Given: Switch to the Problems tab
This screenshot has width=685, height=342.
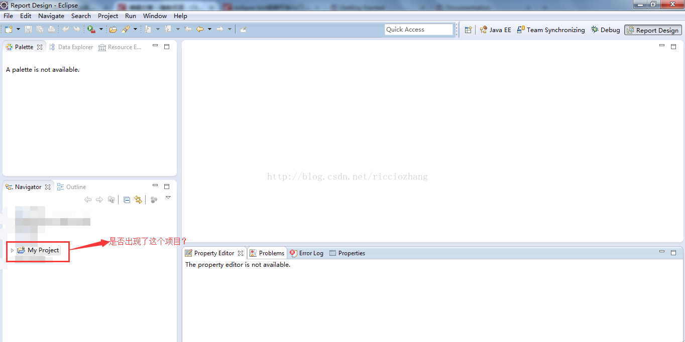Looking at the screenshot, I should pyautogui.click(x=267, y=253).
